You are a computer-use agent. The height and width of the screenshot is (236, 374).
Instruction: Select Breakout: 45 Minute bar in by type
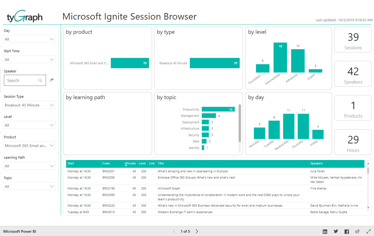click(x=215, y=63)
